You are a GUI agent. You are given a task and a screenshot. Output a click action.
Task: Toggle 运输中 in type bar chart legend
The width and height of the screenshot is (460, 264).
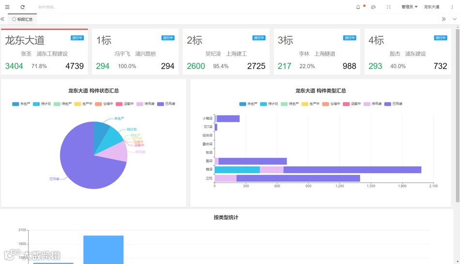[352, 104]
